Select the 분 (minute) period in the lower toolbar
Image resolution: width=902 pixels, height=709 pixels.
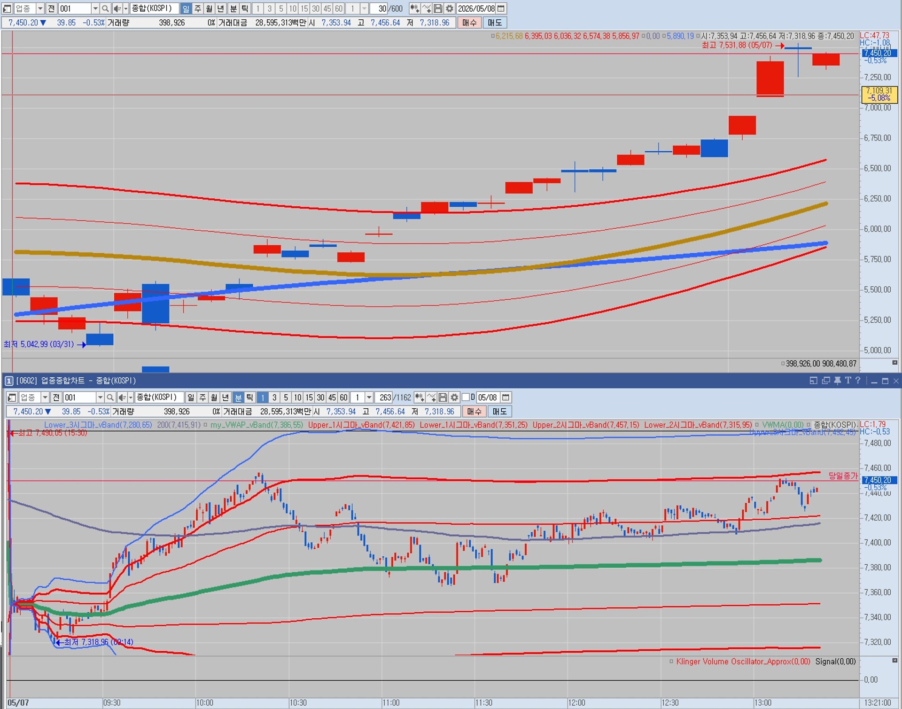pyautogui.click(x=238, y=397)
